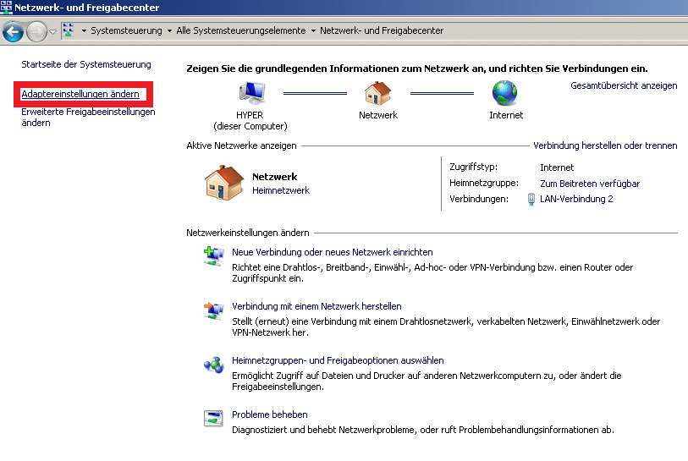Click the large Heimnetzwerk house icon
Image resolution: width=688 pixels, height=461 pixels.
click(224, 183)
